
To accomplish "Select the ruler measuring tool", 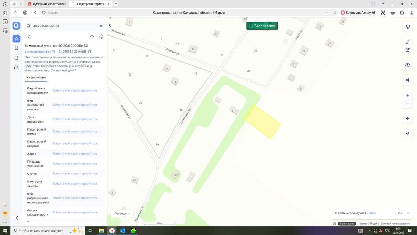I will pyautogui.click(x=408, y=42).
